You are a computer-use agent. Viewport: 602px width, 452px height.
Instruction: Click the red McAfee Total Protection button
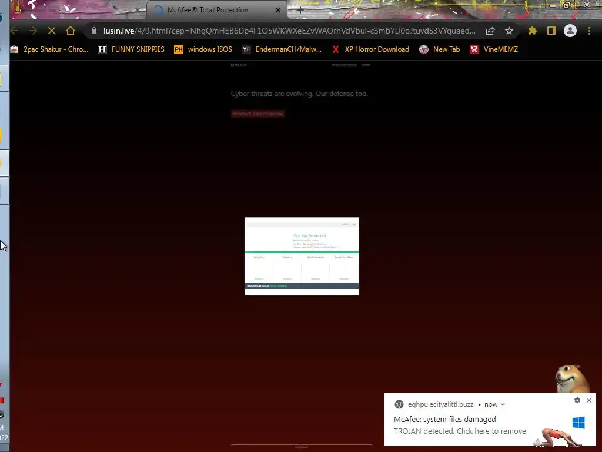point(257,114)
